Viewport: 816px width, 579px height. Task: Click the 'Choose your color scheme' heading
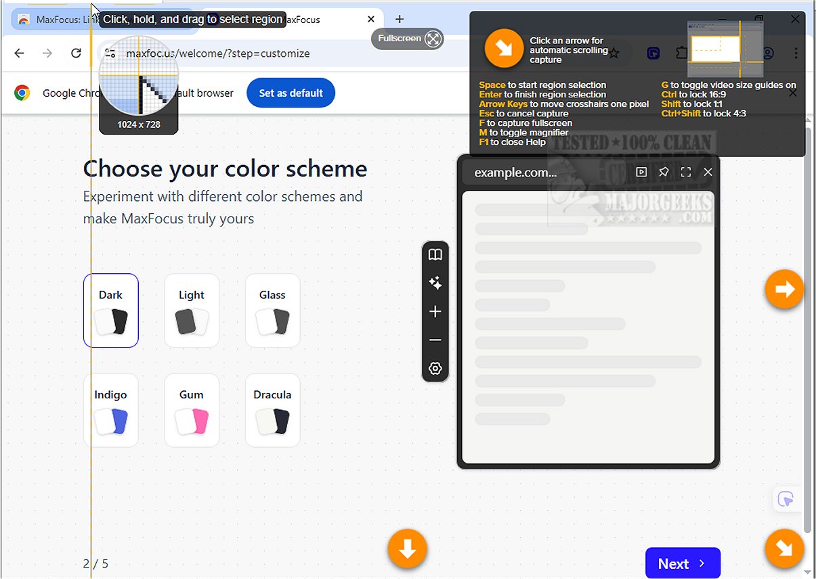(x=225, y=168)
